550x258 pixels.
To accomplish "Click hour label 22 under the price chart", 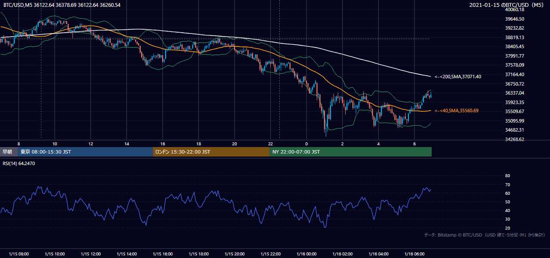I will click(270, 144).
